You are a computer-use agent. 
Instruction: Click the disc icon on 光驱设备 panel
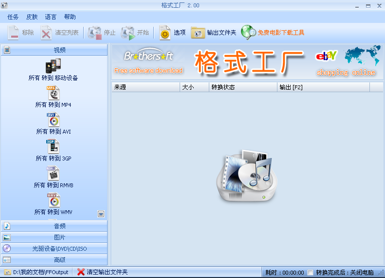(7, 248)
